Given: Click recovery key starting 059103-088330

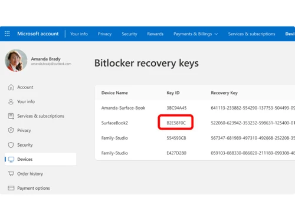Looking at the screenshot, I should (253, 153).
